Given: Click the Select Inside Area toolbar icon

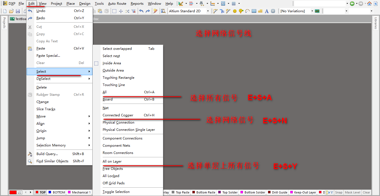Looking at the screenshot, I should [114, 11].
